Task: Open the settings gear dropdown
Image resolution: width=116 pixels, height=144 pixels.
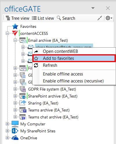Action: pyautogui.click(x=109, y=18)
